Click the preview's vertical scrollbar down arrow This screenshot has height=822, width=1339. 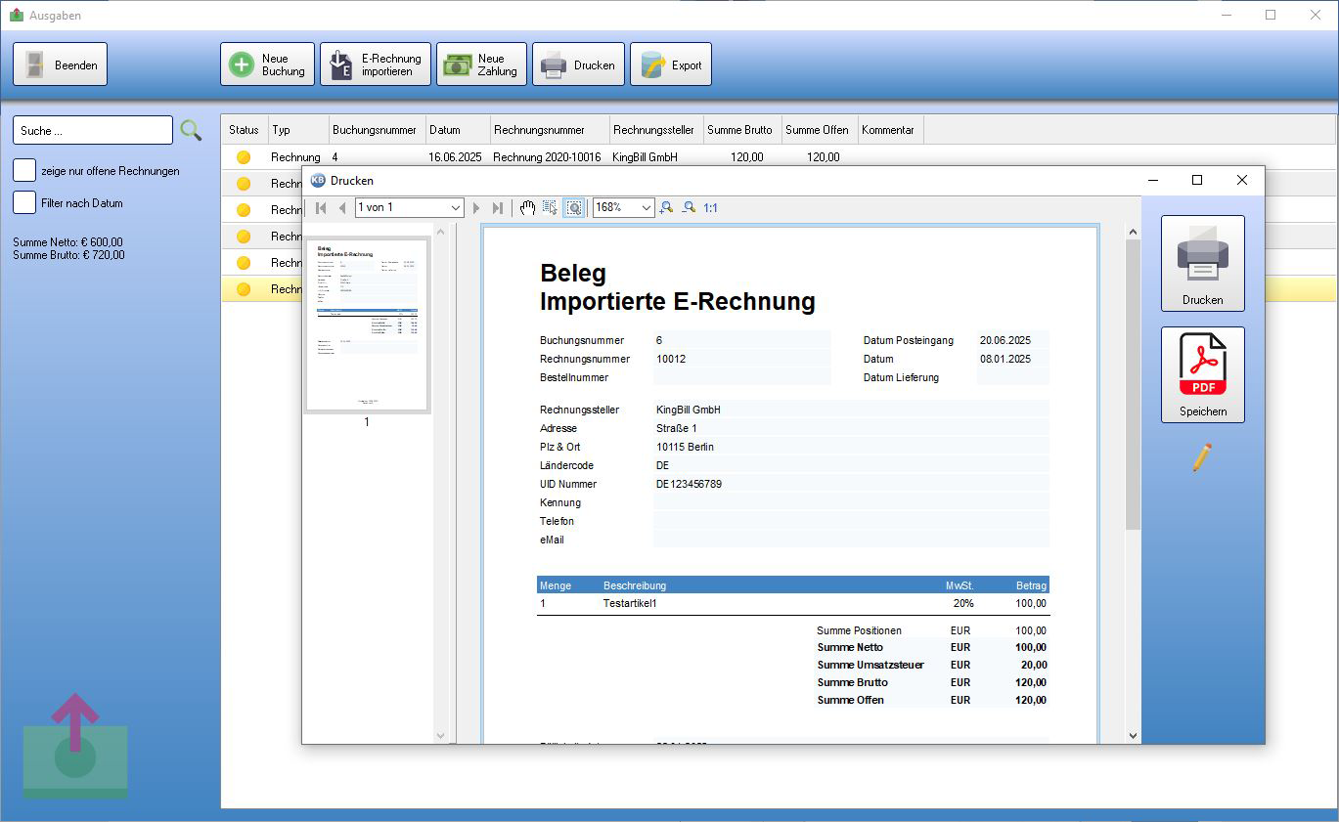pos(1133,735)
